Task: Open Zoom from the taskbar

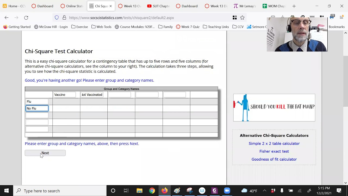Action: point(227,191)
